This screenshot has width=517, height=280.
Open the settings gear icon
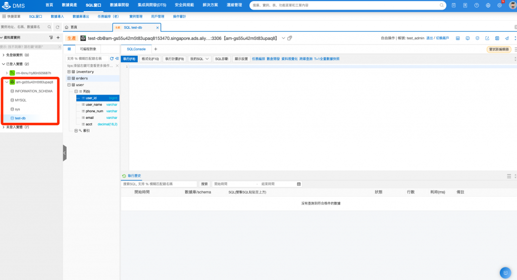click(499, 5)
